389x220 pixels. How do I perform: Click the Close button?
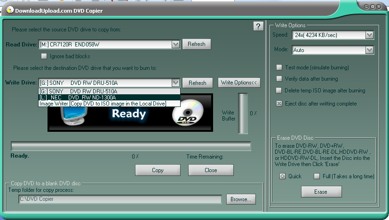(x=211, y=170)
